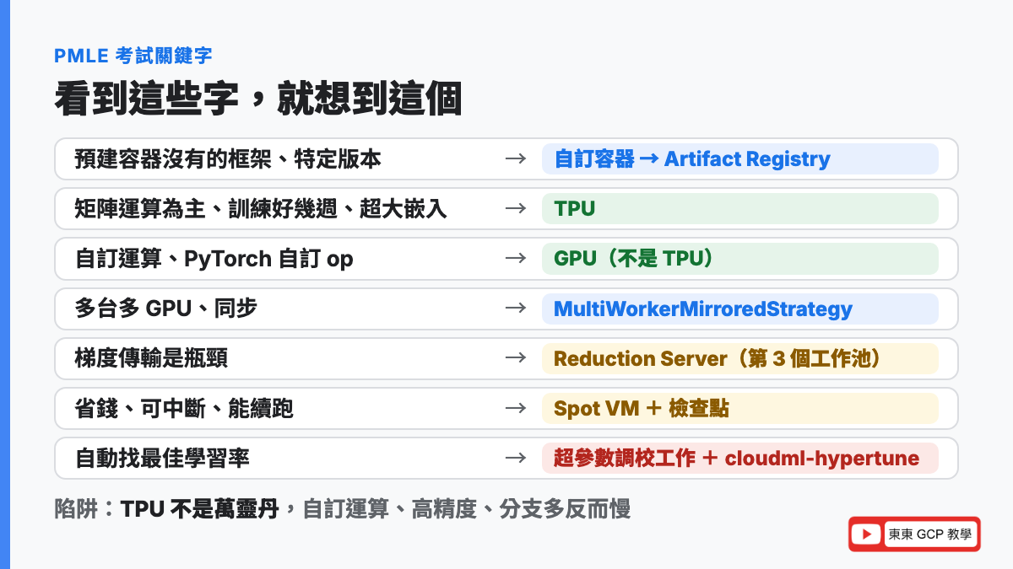Select the Reduction Server（第 3 個工作池）answer

(x=740, y=358)
